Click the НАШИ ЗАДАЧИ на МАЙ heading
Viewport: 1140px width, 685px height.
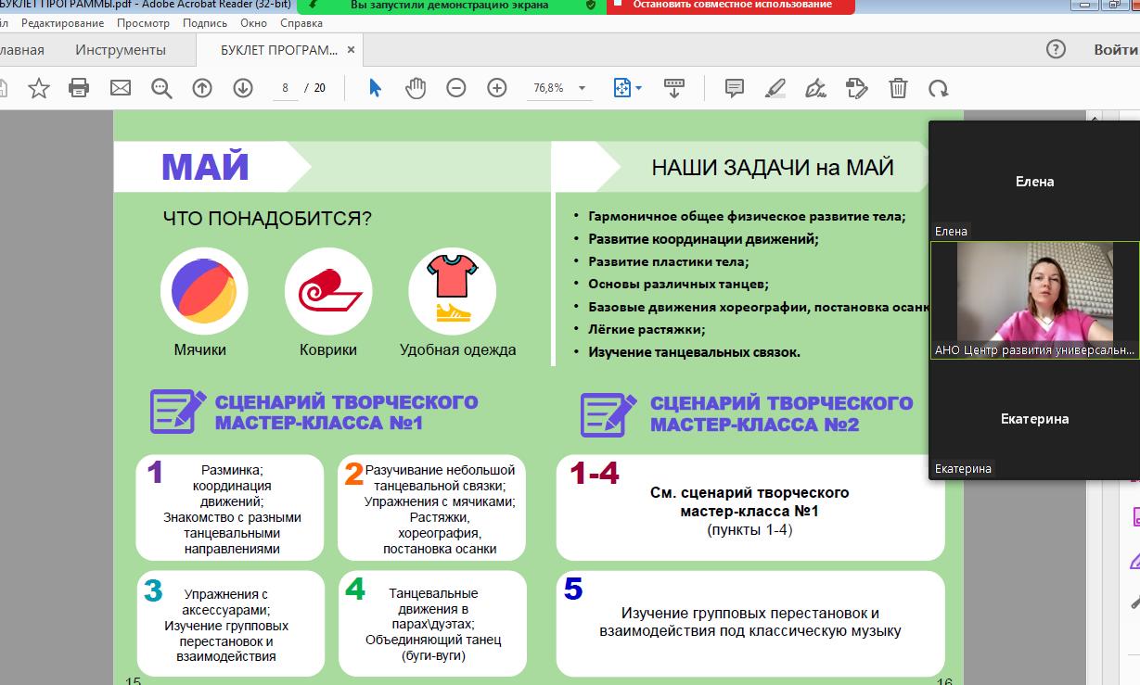pyautogui.click(x=773, y=168)
